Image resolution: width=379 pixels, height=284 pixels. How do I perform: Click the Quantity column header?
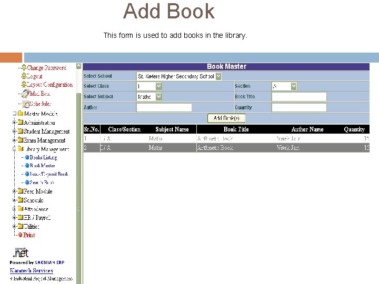pos(354,129)
